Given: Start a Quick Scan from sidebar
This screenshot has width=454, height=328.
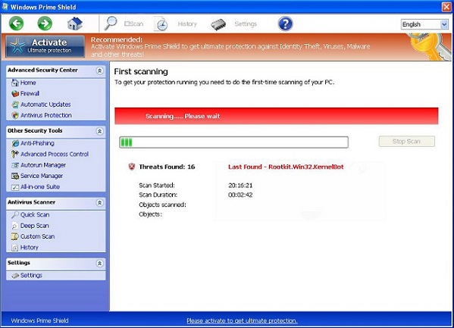Looking at the screenshot, I should tap(35, 215).
